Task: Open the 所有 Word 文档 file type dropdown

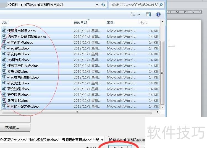Action: [x=127, y=140]
